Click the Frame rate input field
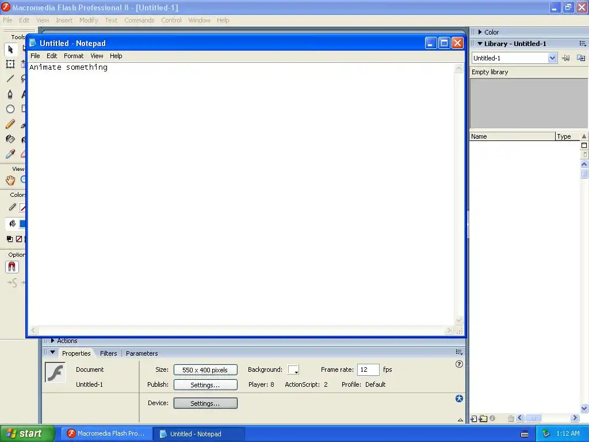 click(368, 369)
